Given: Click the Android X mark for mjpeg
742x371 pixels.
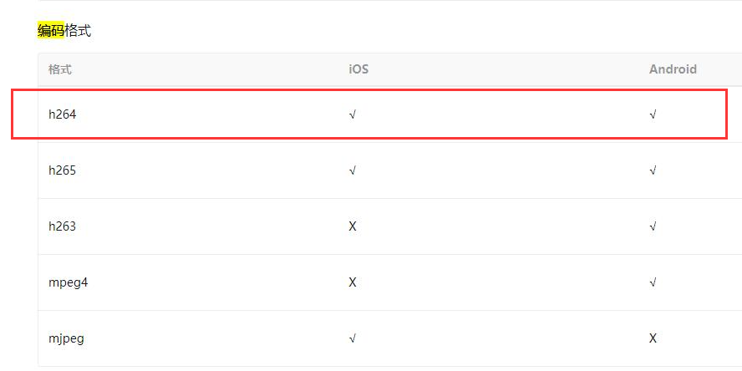Looking at the screenshot, I should [x=653, y=338].
